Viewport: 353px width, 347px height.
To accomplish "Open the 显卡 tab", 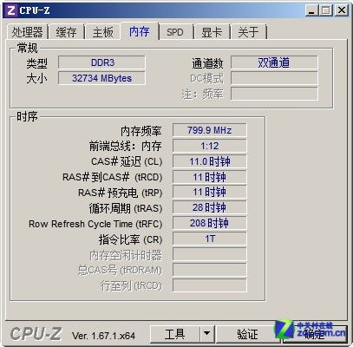I will coord(212,32).
